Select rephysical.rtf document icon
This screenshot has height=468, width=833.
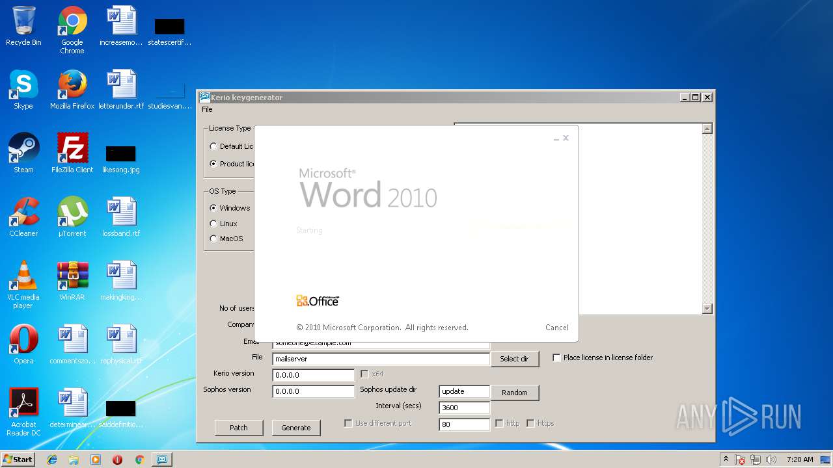121,344
